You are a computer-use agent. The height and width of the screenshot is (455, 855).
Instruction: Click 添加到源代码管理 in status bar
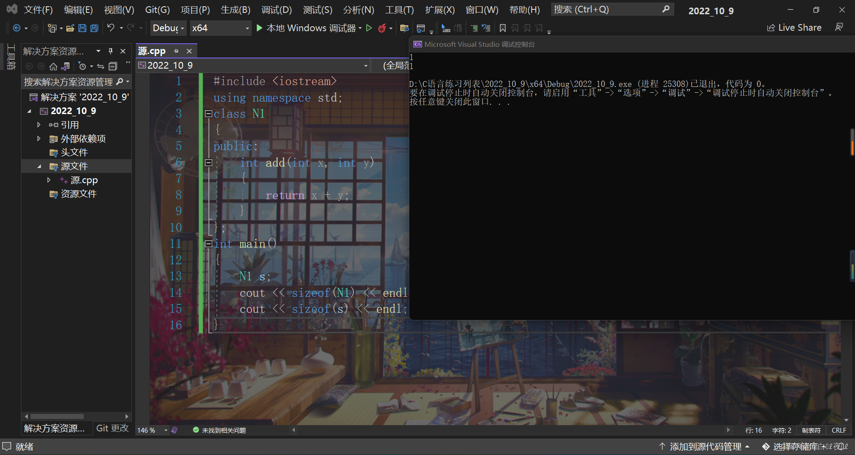[705, 446]
